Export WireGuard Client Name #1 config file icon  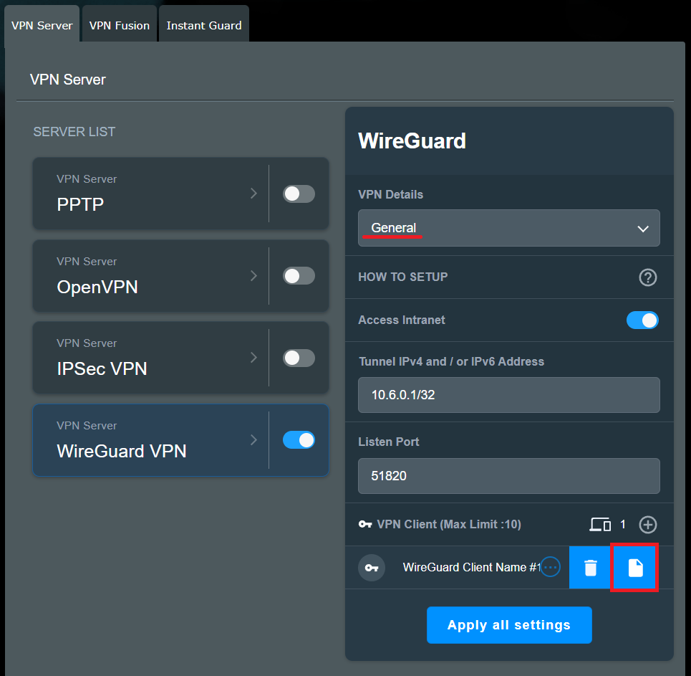pyautogui.click(x=634, y=568)
